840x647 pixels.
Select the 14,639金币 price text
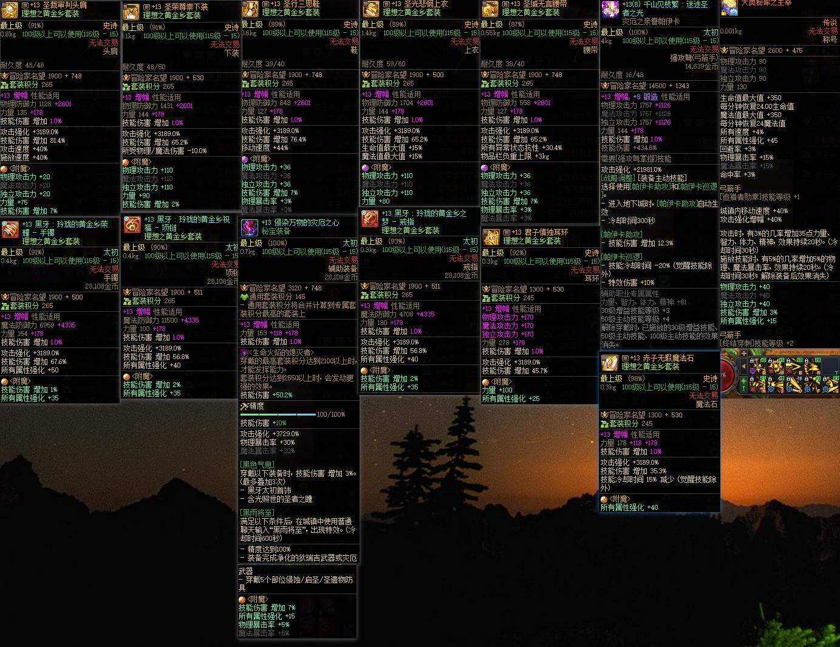[702, 67]
